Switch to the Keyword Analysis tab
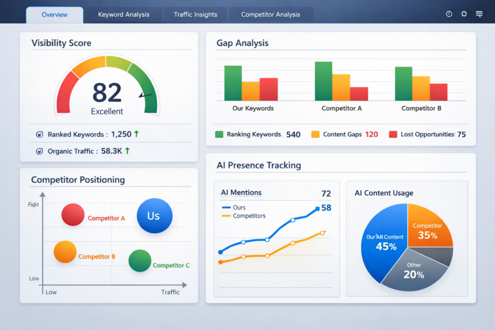Image resolution: width=495 pixels, height=330 pixels. (123, 14)
